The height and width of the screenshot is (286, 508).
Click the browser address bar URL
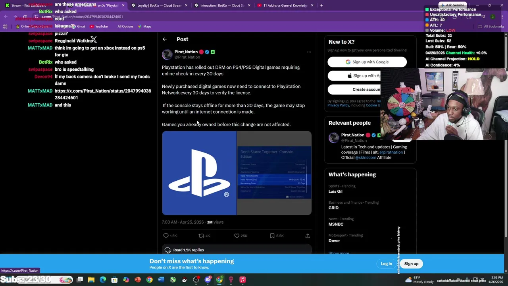[x=82, y=17]
